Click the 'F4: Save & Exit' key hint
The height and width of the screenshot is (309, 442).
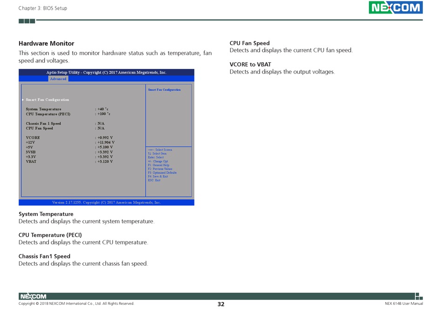[x=158, y=176]
